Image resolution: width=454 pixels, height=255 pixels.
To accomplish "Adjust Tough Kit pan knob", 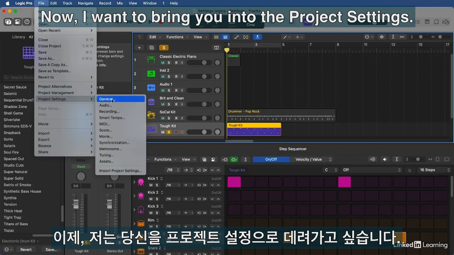I will [217, 132].
